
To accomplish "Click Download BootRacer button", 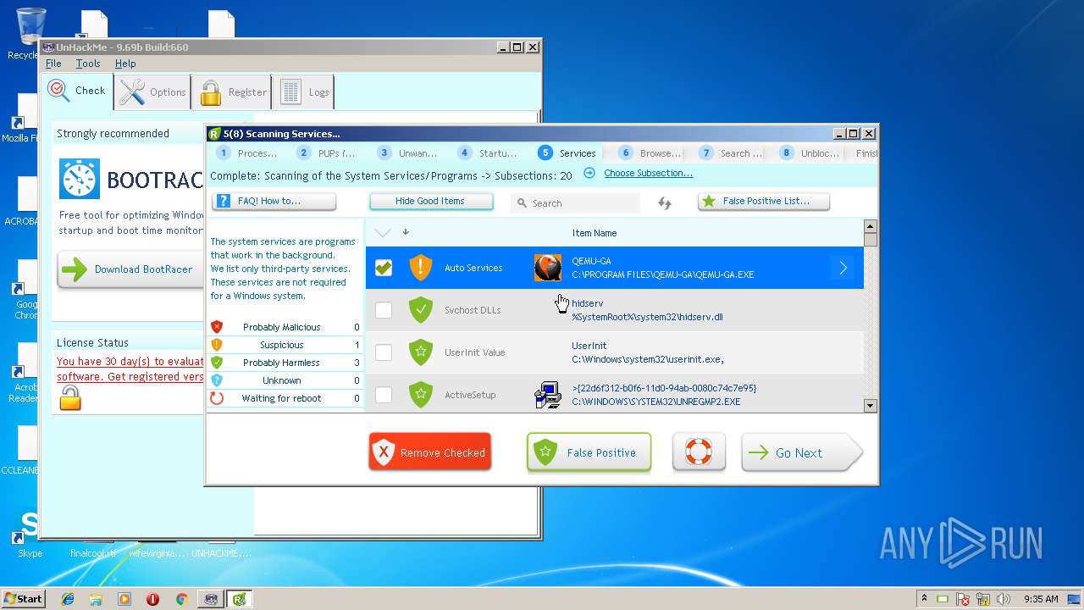I will (130, 269).
